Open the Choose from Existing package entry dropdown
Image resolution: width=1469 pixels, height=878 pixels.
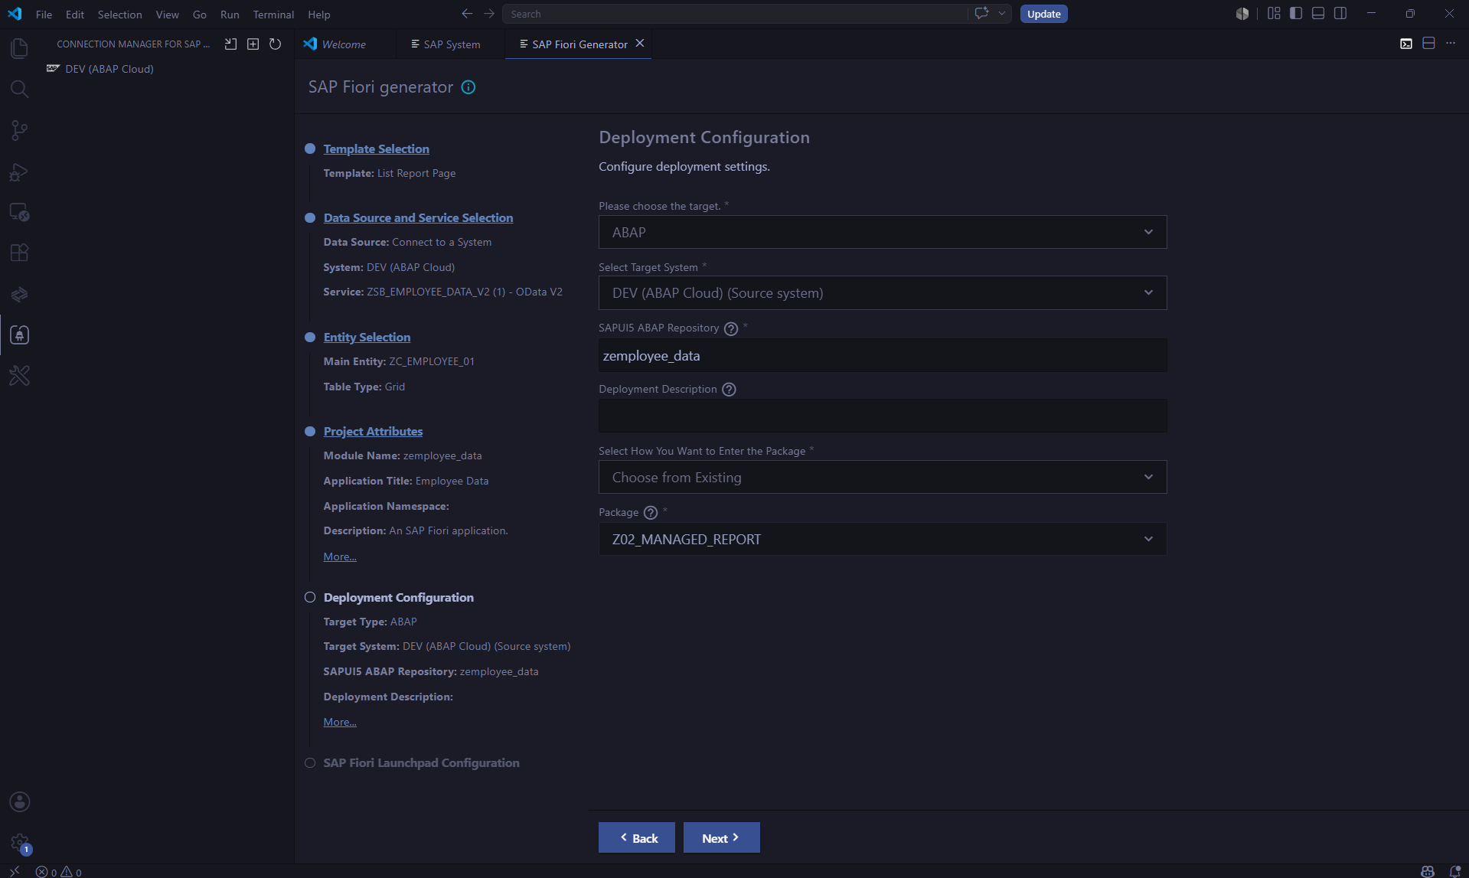(x=883, y=477)
